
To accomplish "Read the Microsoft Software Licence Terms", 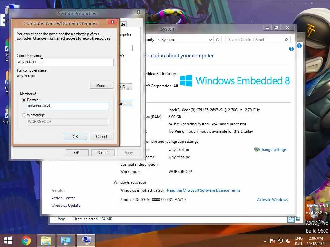I will tap(204, 190).
